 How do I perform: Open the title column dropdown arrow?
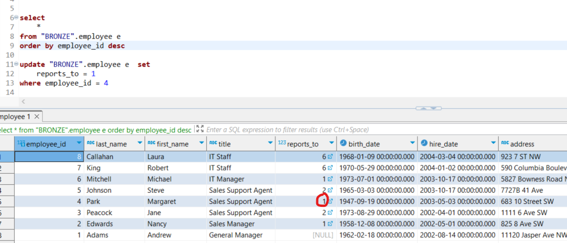click(269, 143)
